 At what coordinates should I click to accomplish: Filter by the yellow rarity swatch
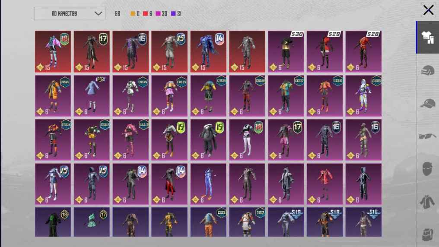tap(133, 13)
